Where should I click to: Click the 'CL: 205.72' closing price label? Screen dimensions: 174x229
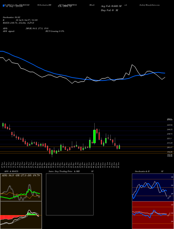pyautogui.click(x=65, y=7)
